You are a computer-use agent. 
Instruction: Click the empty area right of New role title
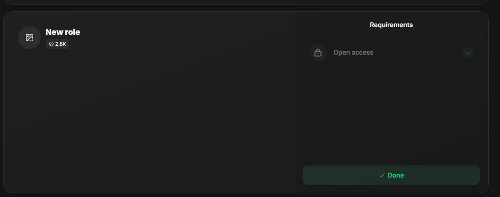click(182, 32)
